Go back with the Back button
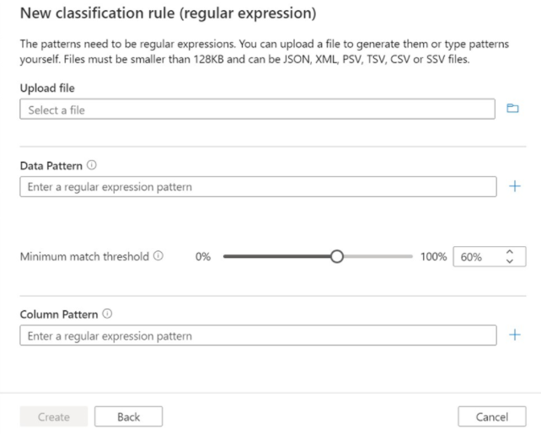The height and width of the screenshot is (434, 541). [128, 416]
